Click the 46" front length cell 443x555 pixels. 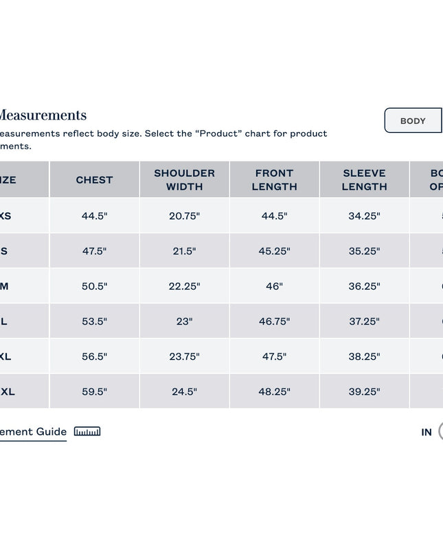274,286
